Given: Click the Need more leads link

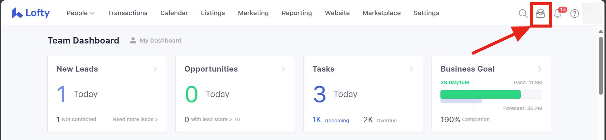Looking at the screenshot, I should pos(135,119).
